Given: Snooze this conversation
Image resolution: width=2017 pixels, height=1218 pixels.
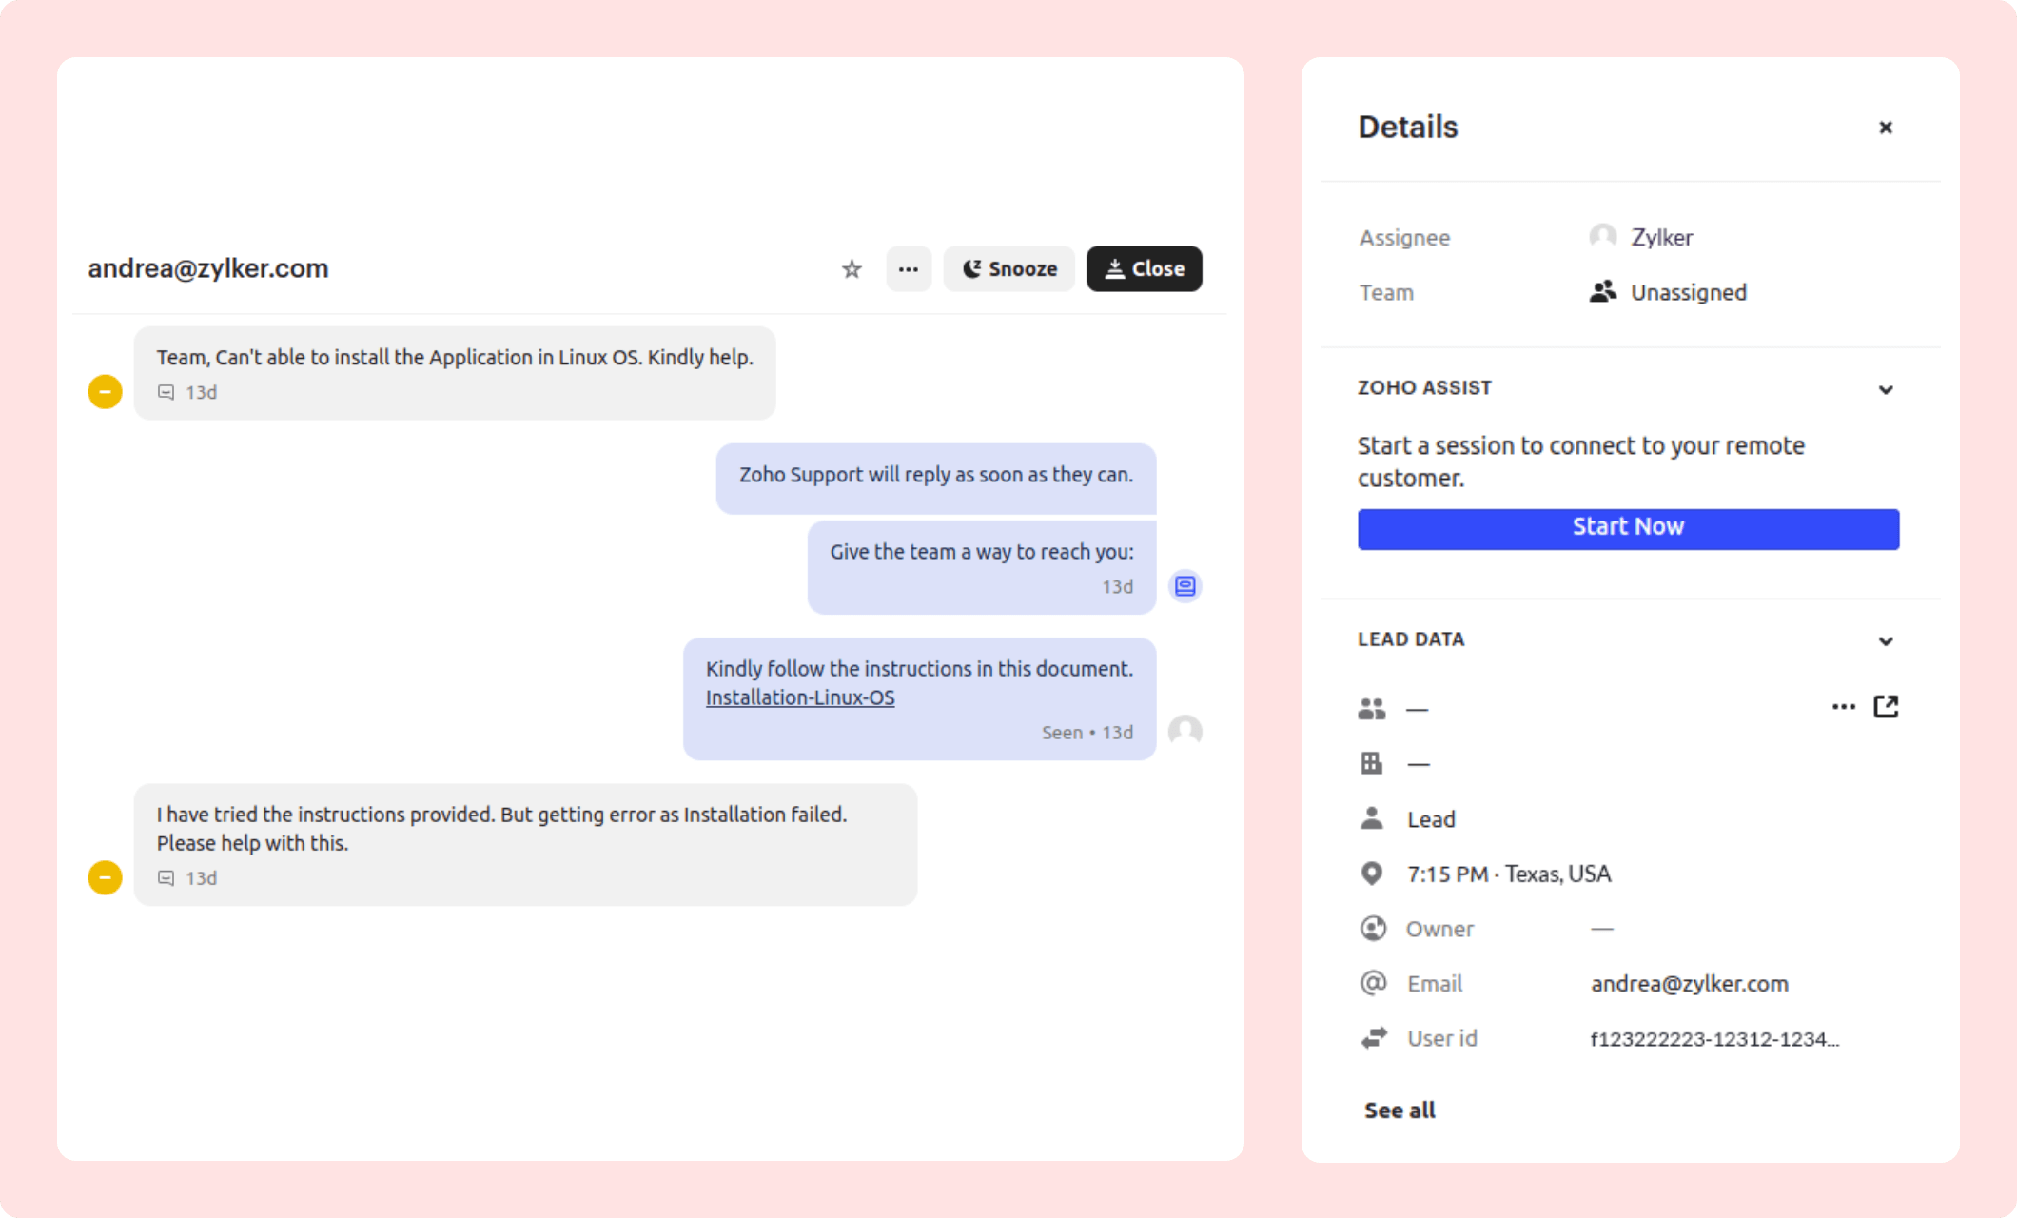Looking at the screenshot, I should [x=1009, y=269].
